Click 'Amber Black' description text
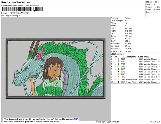 pyautogui.click(x=131, y=82)
